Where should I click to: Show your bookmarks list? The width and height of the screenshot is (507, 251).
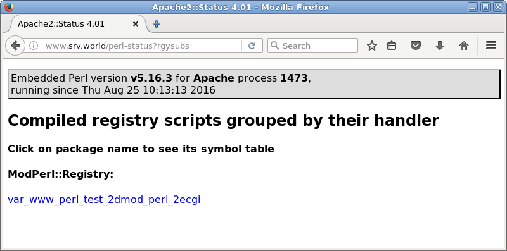pos(392,46)
